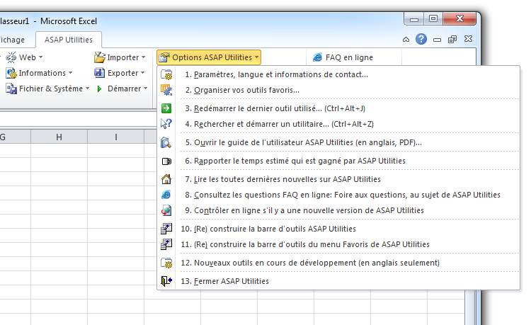Click the globe update icon for version check

(166, 210)
